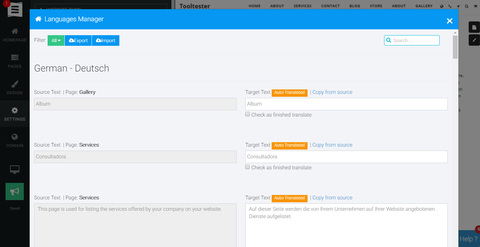Click the German target text area "Auf dieser Seite"
The width and height of the screenshot is (480, 247).
[x=346, y=225]
